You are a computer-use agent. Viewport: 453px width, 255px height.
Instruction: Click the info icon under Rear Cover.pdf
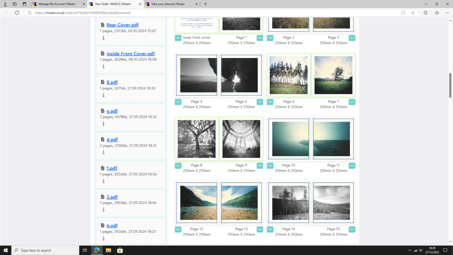coord(104,38)
